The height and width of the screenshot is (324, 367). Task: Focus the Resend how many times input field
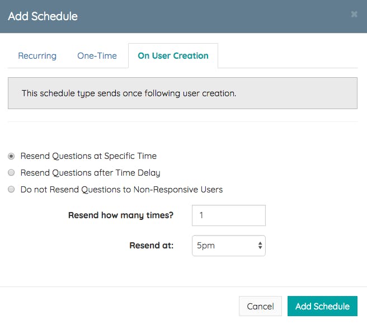[x=228, y=215]
